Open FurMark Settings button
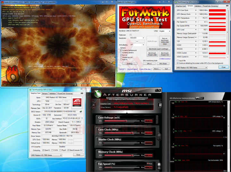Viewport: 231px width, 172px height. (130, 64)
